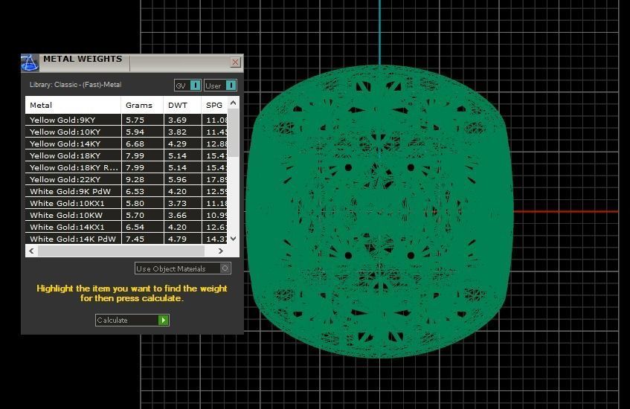Select the Yellow Gold:9KY row
Screen dimensions: 630x409
coord(126,120)
